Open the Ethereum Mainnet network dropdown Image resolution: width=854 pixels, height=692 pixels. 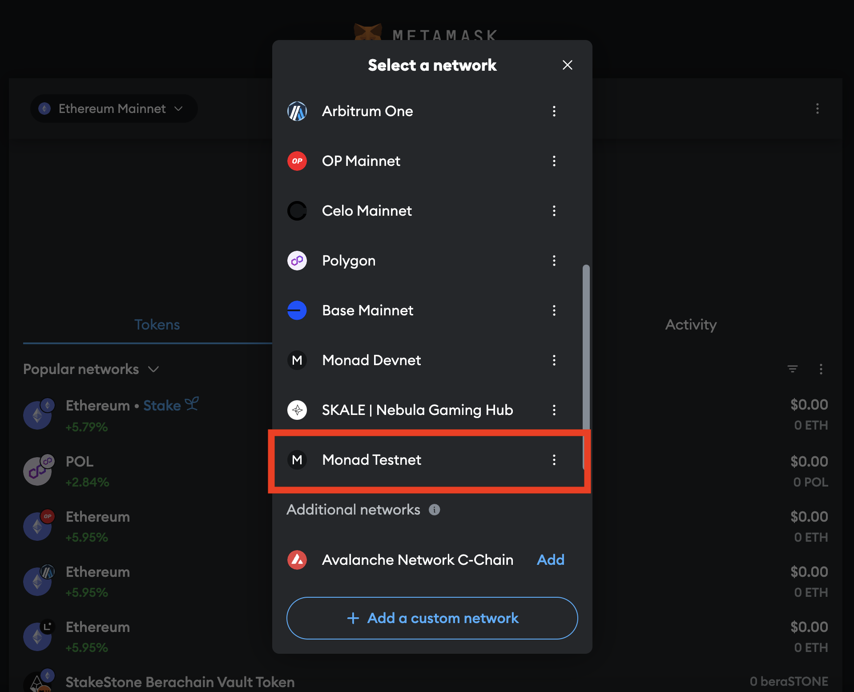113,109
